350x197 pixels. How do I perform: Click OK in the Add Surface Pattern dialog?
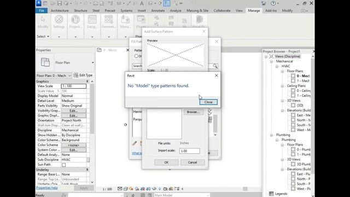[x=166, y=163]
